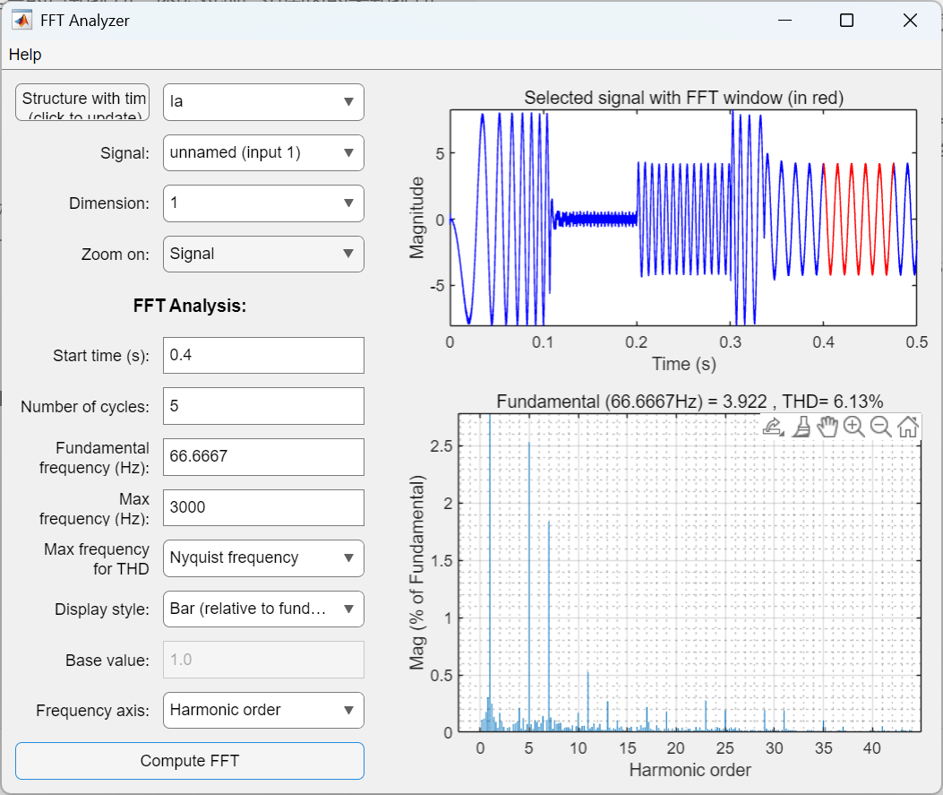This screenshot has width=943, height=795.
Task: Click the Structure with time update button
Action: tap(82, 102)
